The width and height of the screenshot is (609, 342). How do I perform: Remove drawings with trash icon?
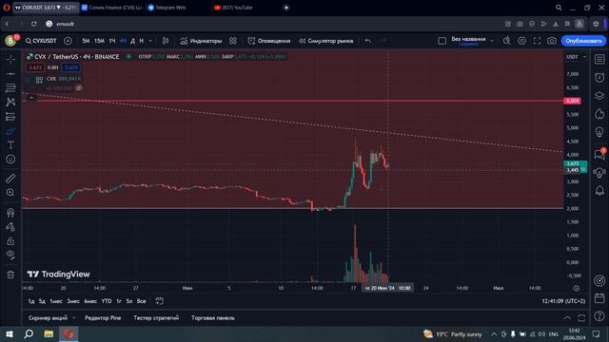[10, 275]
